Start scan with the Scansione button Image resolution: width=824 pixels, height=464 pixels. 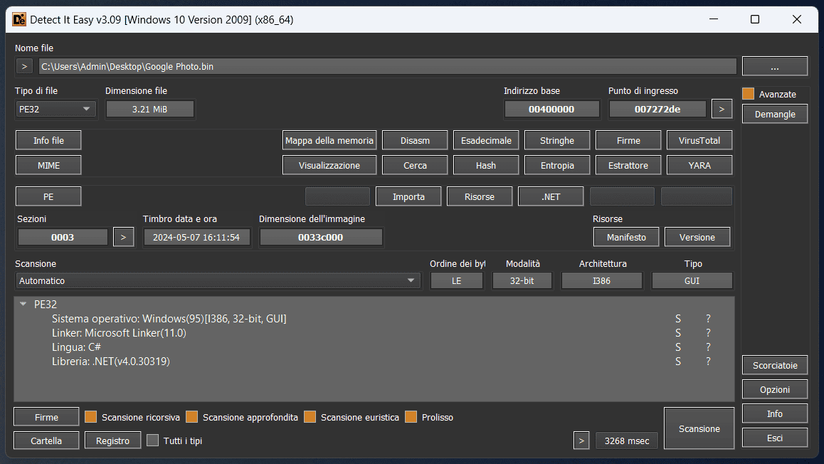pyautogui.click(x=699, y=428)
